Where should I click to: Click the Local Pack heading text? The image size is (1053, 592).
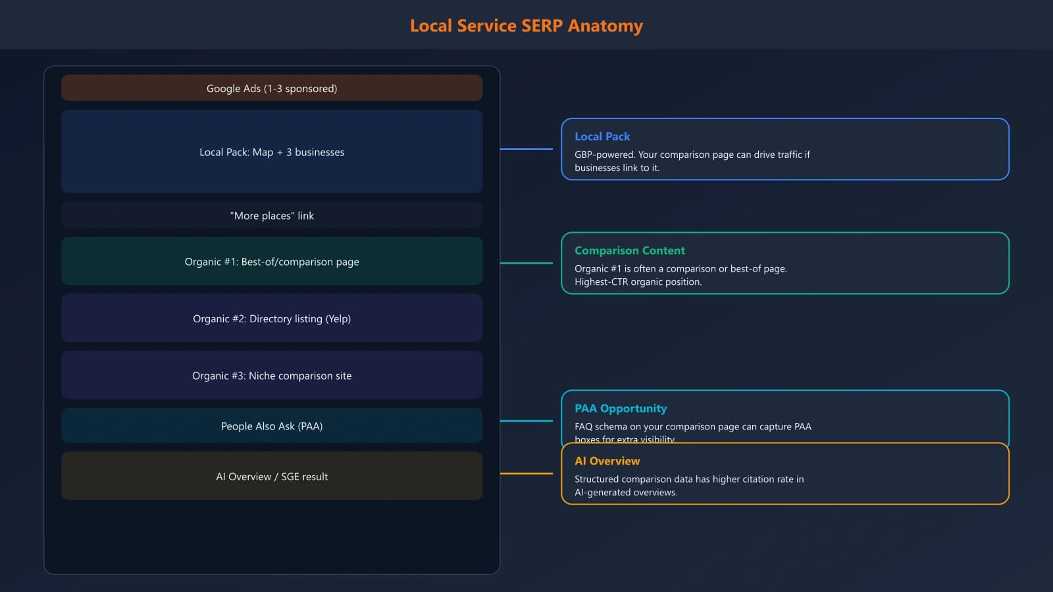pos(602,136)
